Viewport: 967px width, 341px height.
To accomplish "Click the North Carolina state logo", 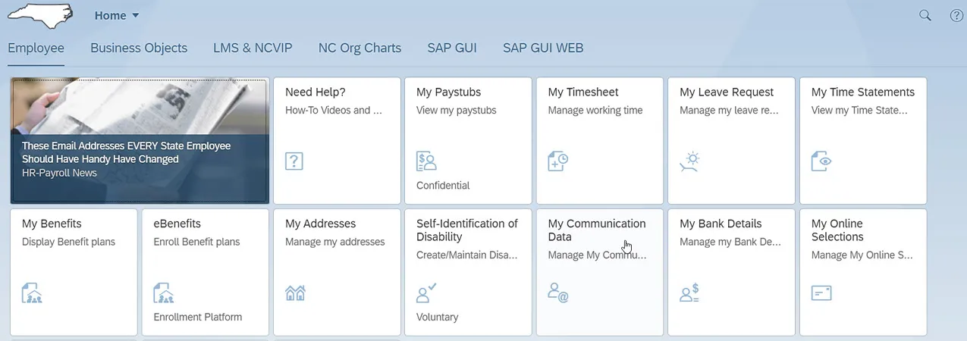I will pos(39,15).
